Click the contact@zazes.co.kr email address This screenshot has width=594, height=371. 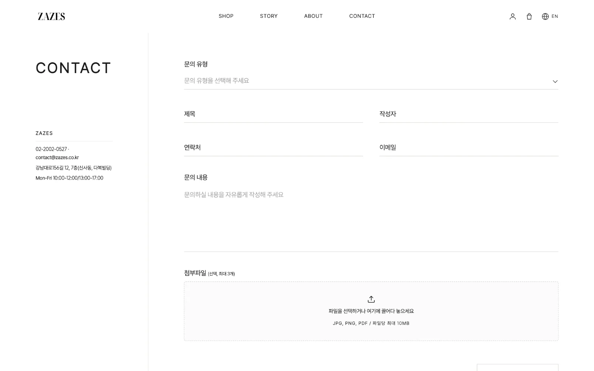[57, 158]
